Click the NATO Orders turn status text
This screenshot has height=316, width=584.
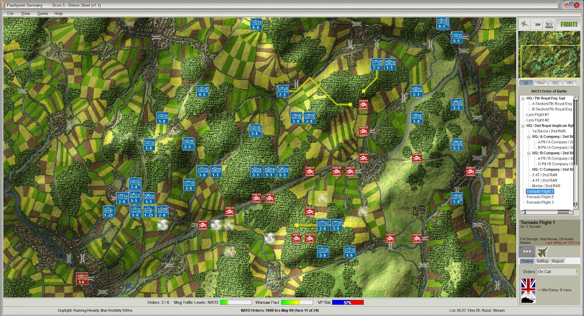(280, 311)
